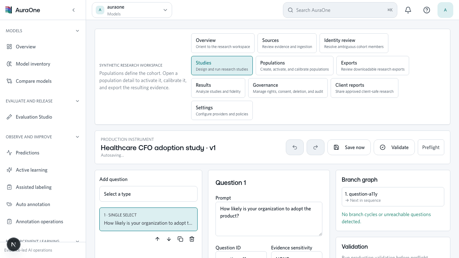Open the user avatar A menu
Image resolution: width=459 pixels, height=258 pixels.
[445, 10]
